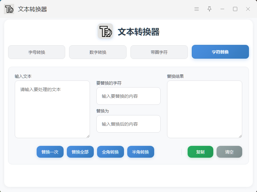Click the 要替换的字符 label

(x=109, y=83)
